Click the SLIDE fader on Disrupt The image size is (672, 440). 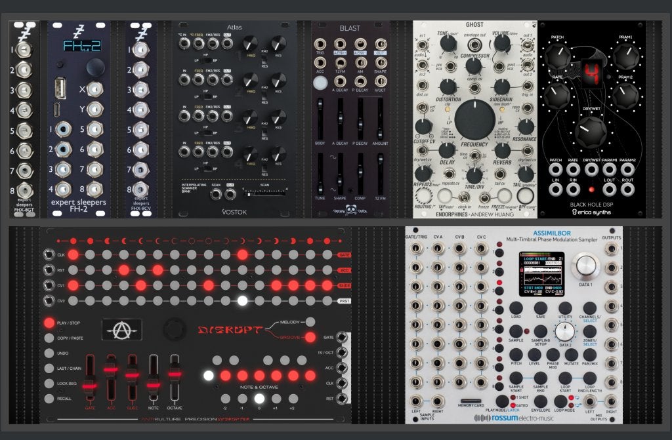[132, 375]
